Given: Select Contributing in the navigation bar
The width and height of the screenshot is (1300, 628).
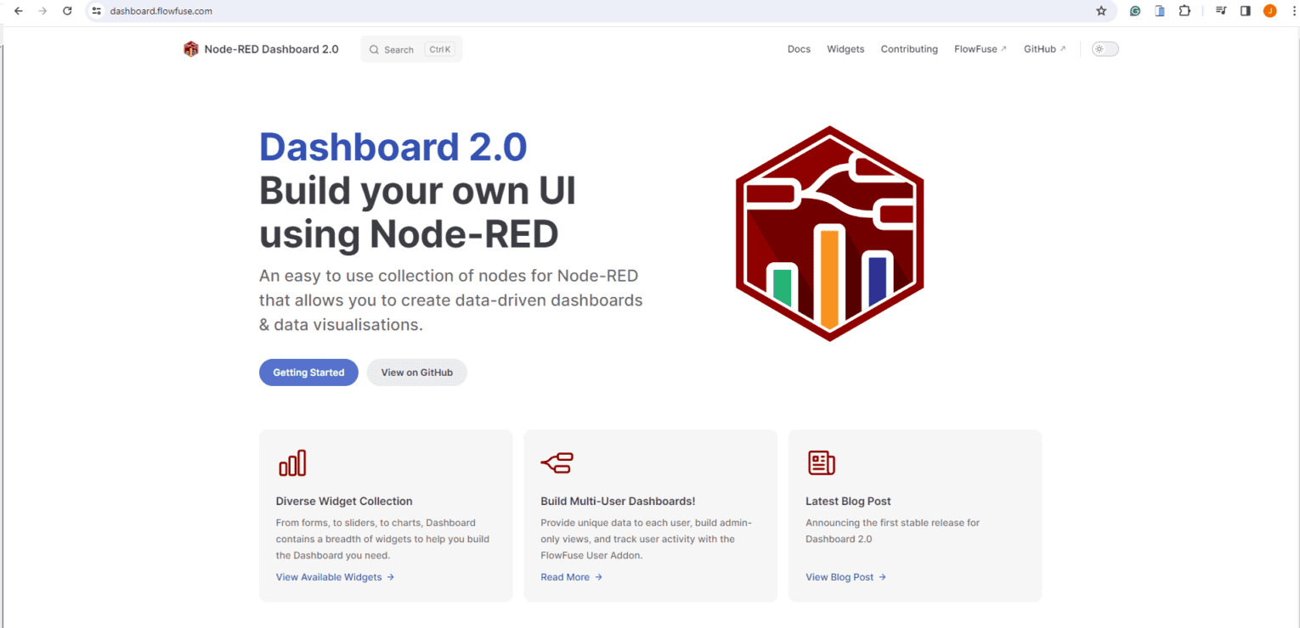Looking at the screenshot, I should click(908, 49).
